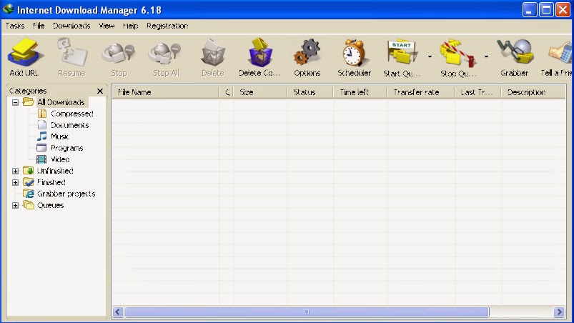Image resolution: width=574 pixels, height=323 pixels.
Task: Launch the Grabber tool
Action: (514, 54)
